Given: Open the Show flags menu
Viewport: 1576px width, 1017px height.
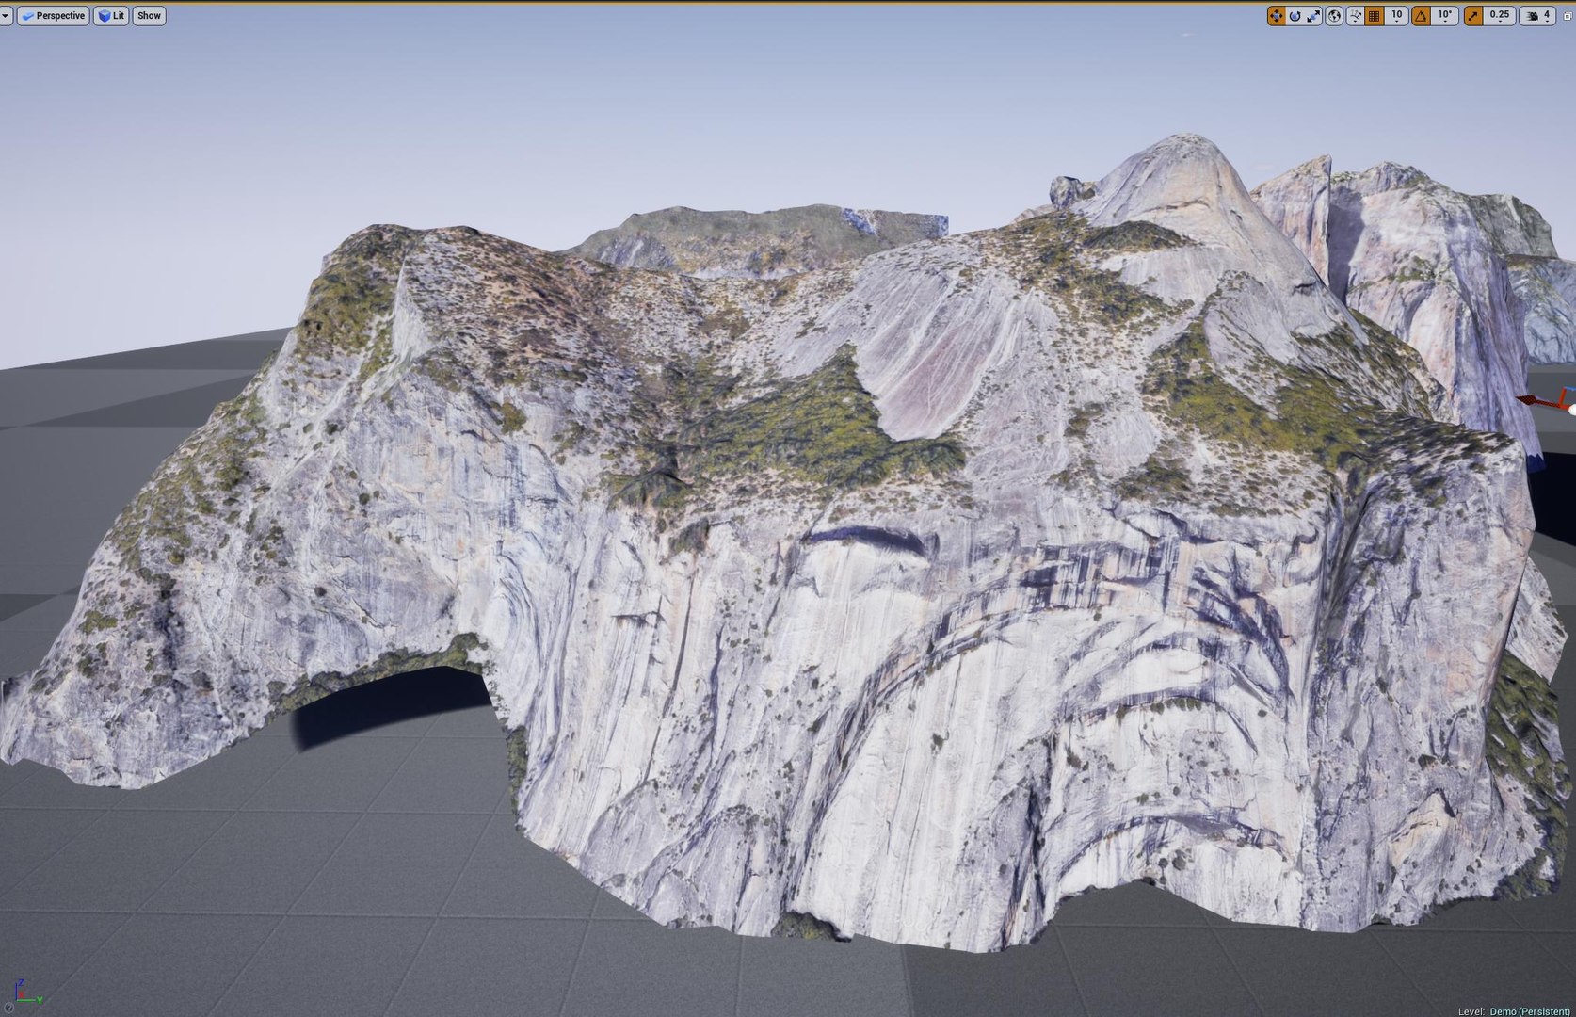Looking at the screenshot, I should 149,16.
